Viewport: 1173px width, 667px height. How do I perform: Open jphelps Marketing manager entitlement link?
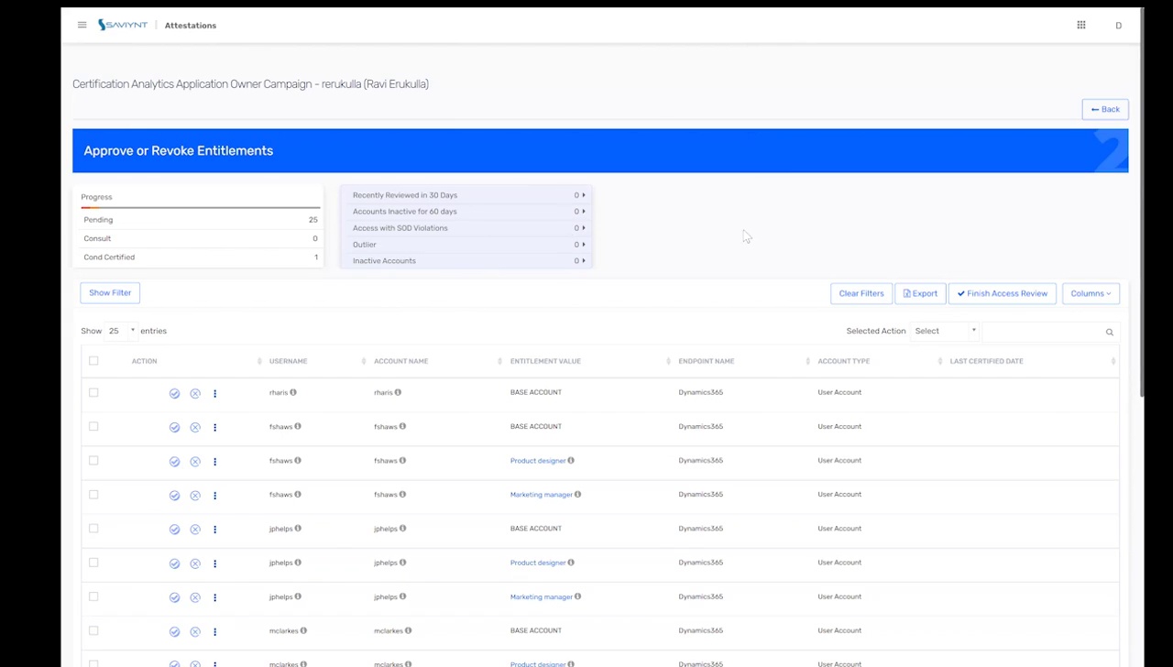coord(541,597)
